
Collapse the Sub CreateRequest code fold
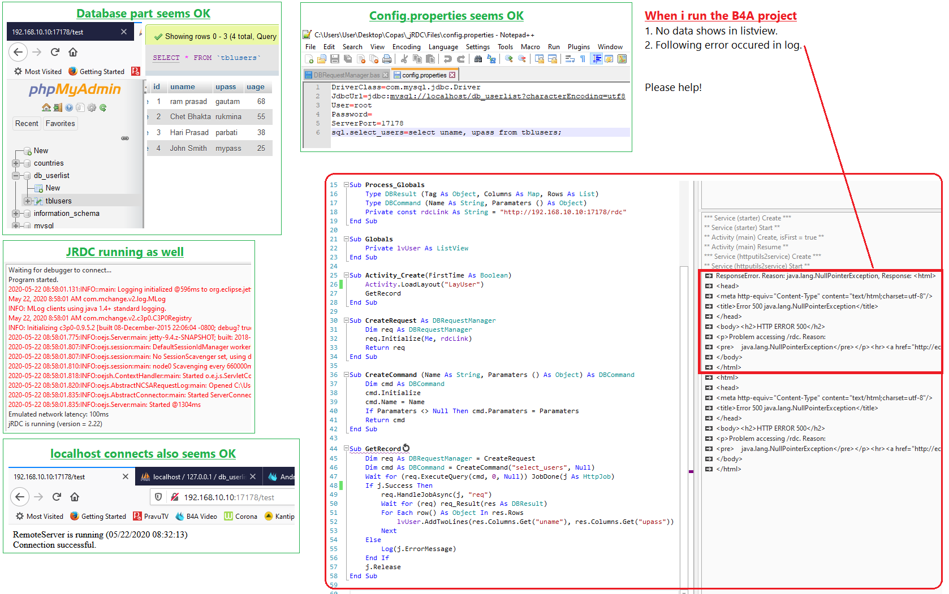(x=346, y=320)
